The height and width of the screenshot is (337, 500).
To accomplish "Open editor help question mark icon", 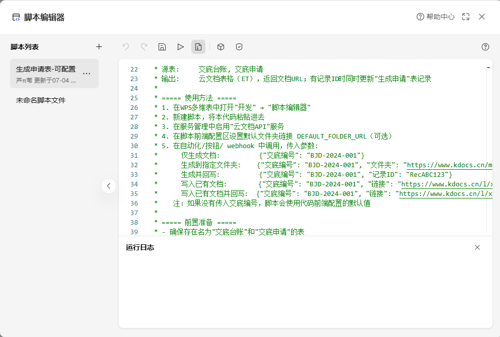I will pos(485,47).
